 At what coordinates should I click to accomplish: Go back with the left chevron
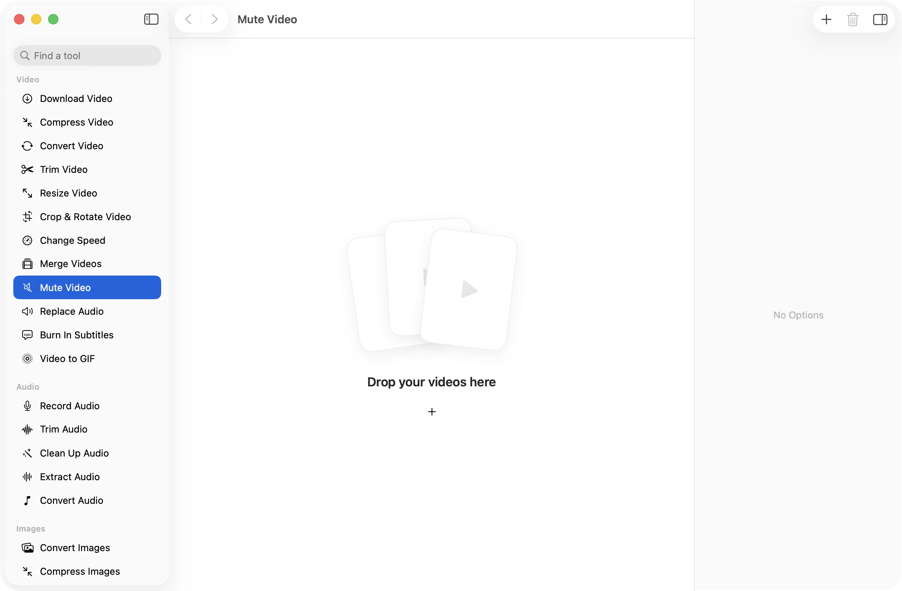pyautogui.click(x=188, y=19)
